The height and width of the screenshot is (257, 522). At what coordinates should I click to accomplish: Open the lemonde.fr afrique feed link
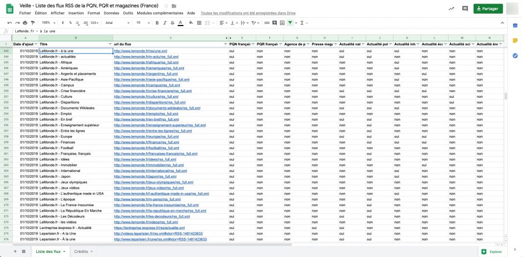146,63
